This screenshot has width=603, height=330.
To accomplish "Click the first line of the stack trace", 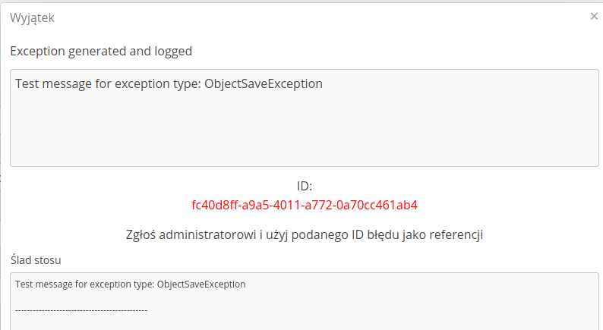I will [130, 284].
